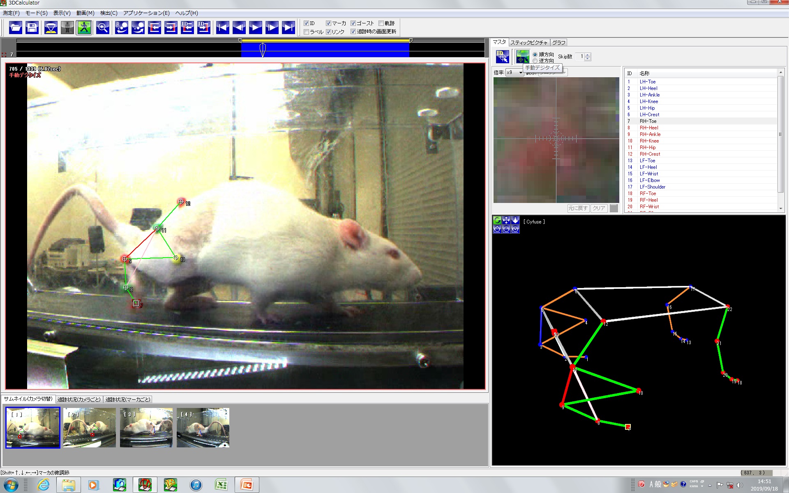Open the 検出(C) menu
The width and height of the screenshot is (789, 493).
[x=108, y=13]
